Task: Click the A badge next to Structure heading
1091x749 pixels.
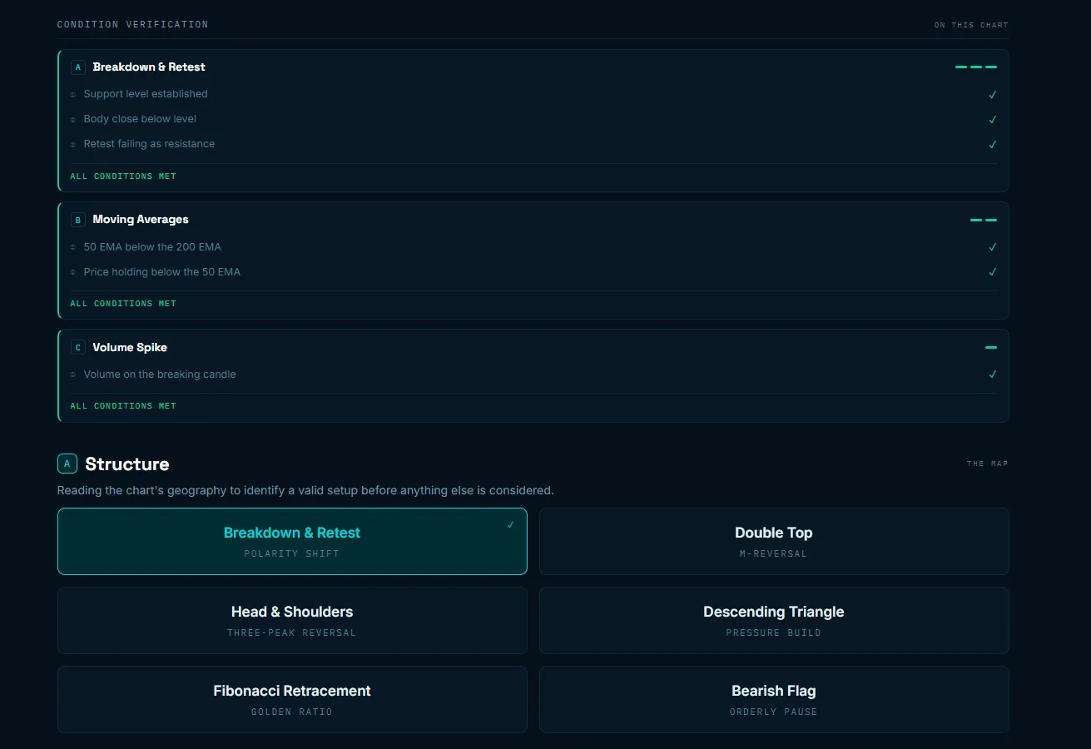Action: [x=67, y=464]
